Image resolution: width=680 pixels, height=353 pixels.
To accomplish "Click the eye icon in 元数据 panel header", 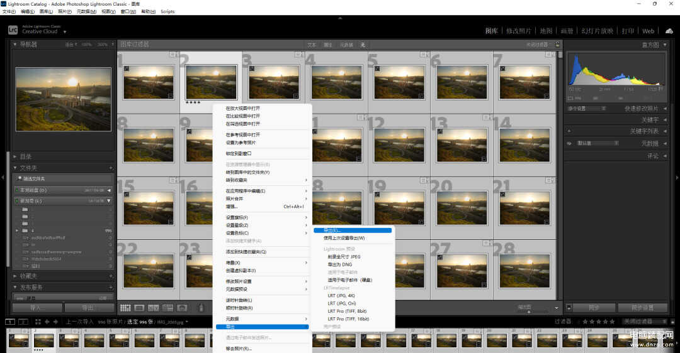I will tap(569, 143).
